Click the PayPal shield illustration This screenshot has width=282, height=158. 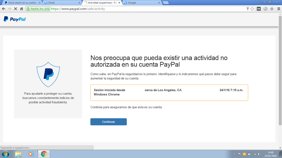[48, 75]
